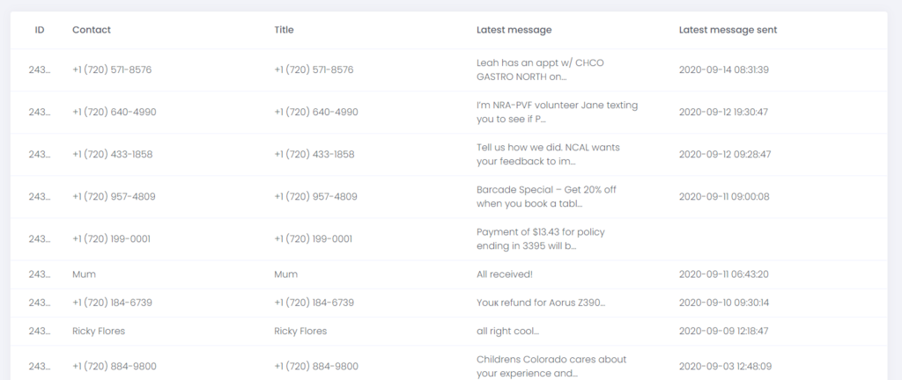Open the Childrens Colorado cares message
902x380 pixels.
pyautogui.click(x=551, y=366)
